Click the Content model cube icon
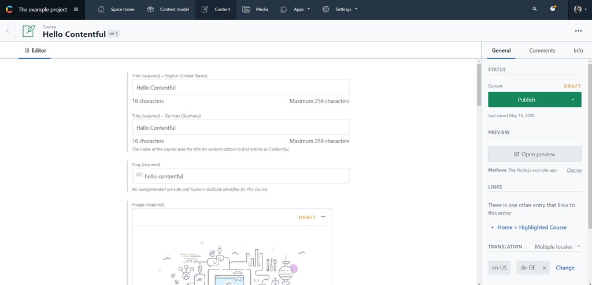592x285 pixels. [150, 9]
